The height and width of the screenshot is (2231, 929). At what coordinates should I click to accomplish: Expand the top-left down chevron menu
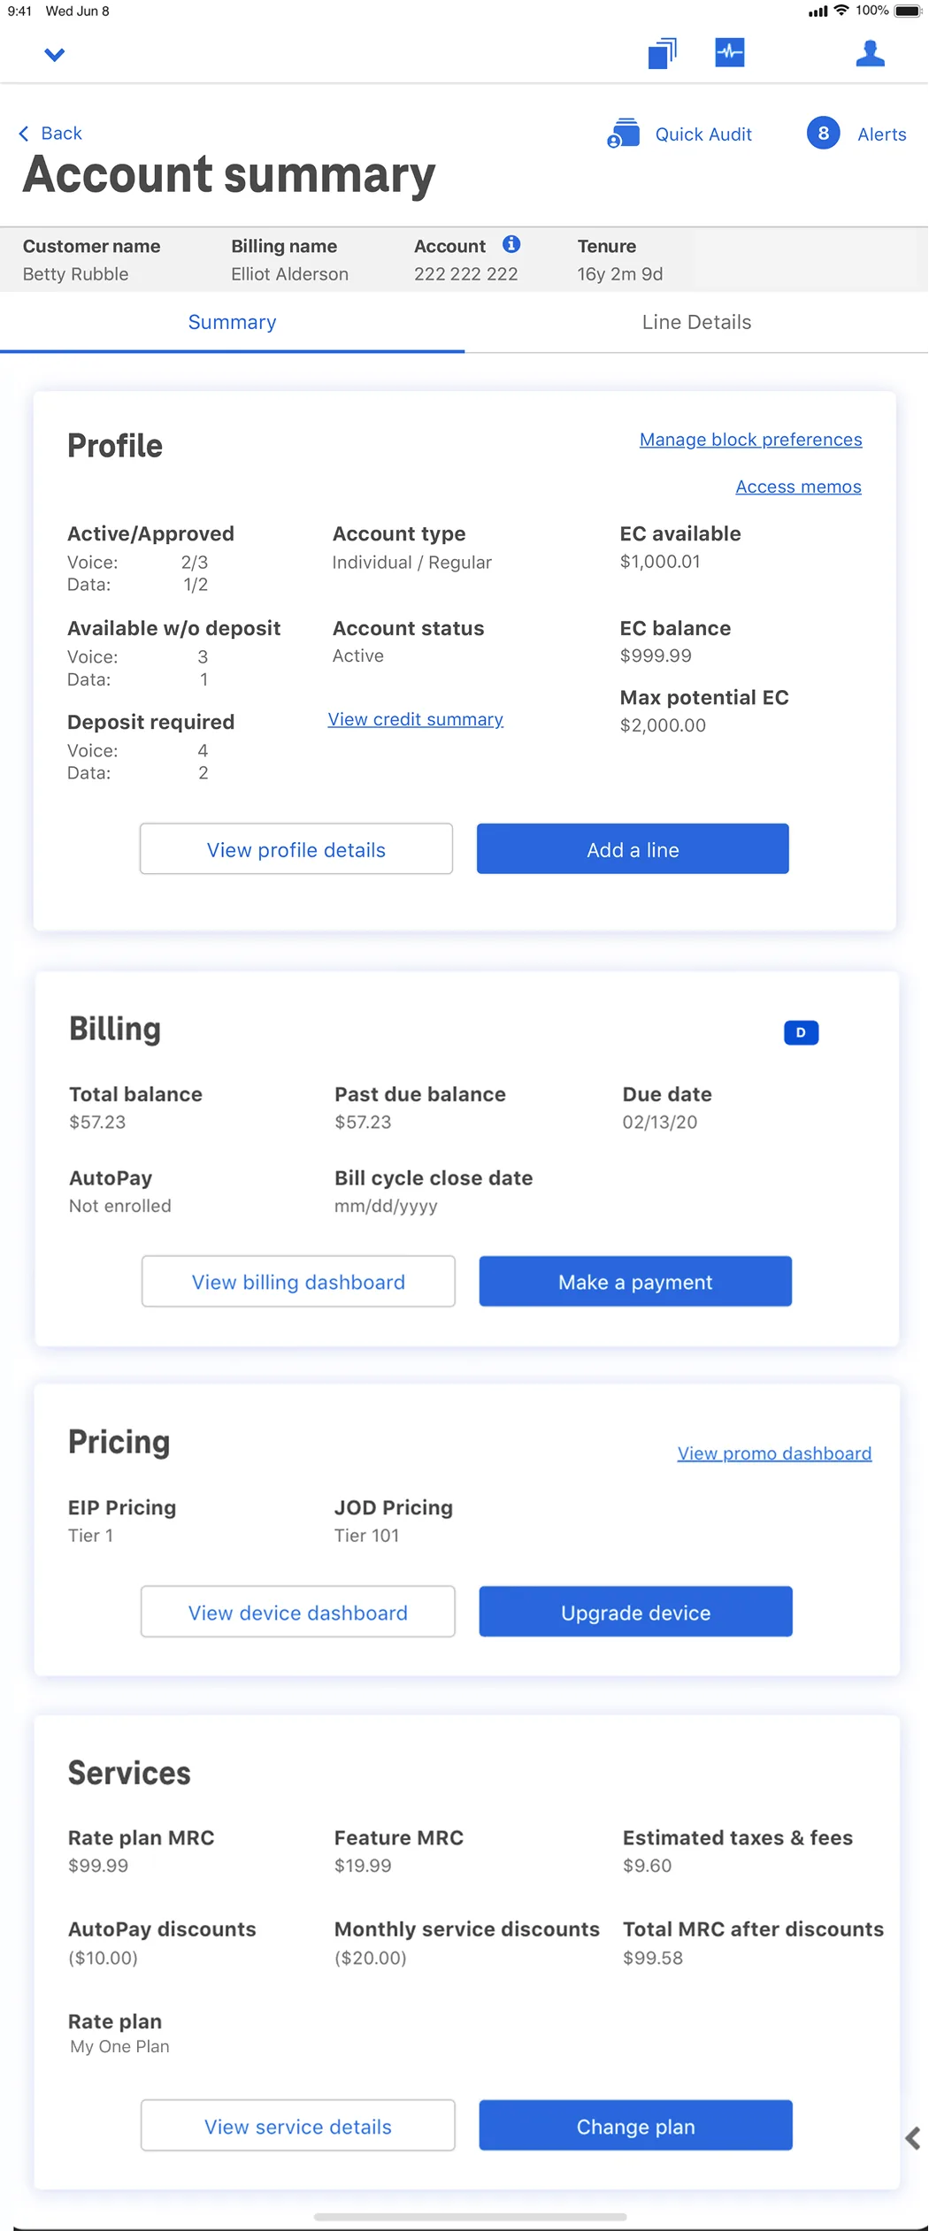pos(55,55)
